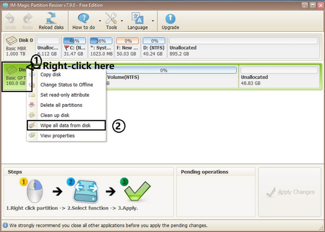Maximize the Partition Resizer window

[312, 5]
